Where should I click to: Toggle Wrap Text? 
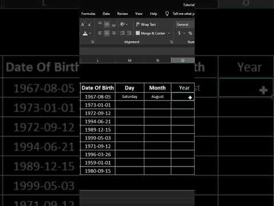(x=146, y=25)
